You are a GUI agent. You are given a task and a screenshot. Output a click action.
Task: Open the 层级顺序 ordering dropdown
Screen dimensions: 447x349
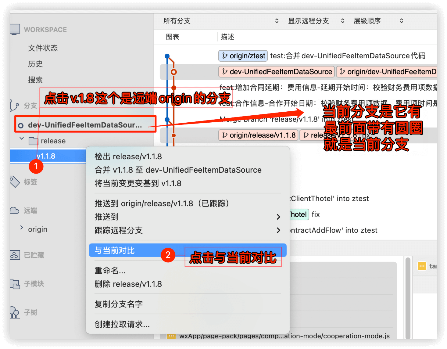pos(378,21)
